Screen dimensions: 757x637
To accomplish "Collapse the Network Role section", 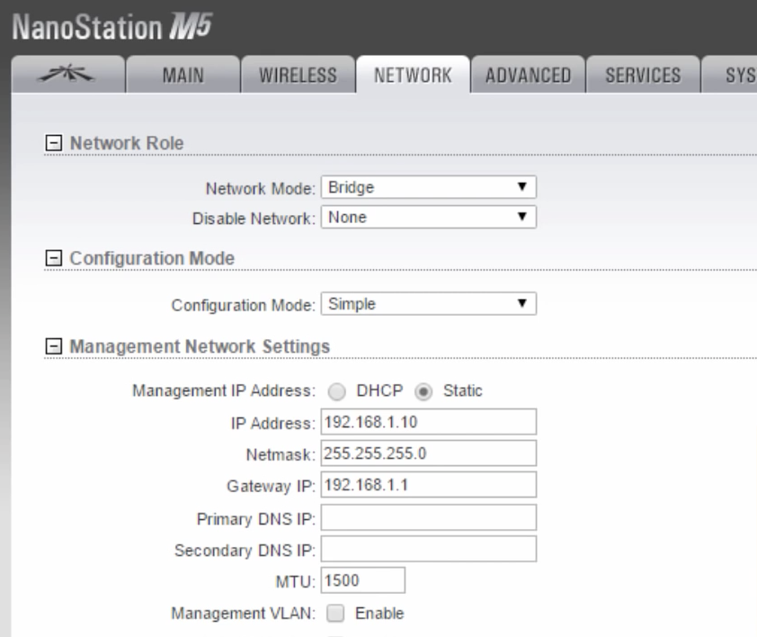I will pos(53,143).
